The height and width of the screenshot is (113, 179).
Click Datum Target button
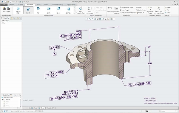click(124, 10)
